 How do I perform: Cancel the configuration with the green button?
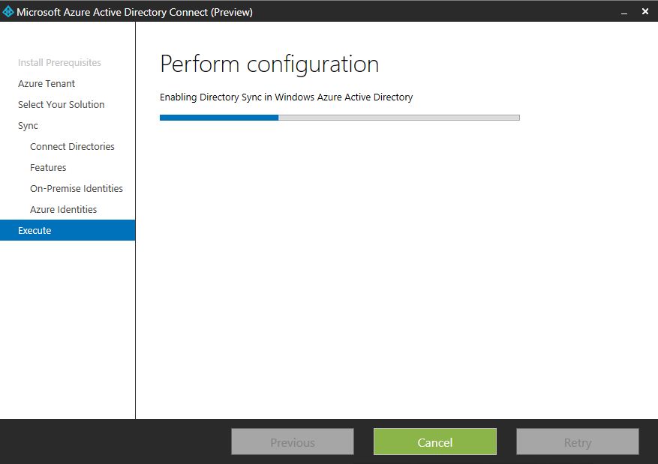click(x=434, y=442)
